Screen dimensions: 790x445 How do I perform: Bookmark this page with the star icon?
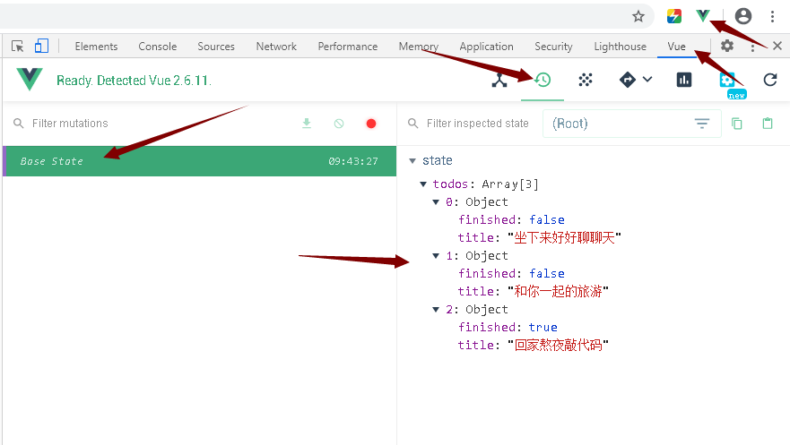(x=638, y=17)
